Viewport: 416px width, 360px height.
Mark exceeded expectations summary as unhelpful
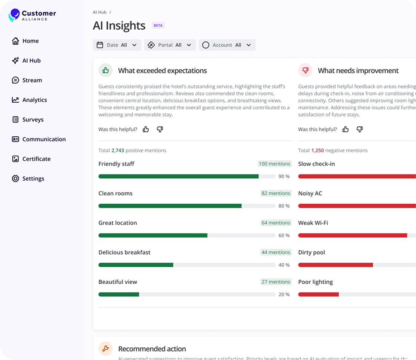click(x=160, y=129)
